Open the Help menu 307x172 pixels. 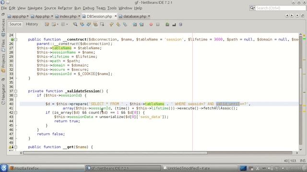pos(138,8)
